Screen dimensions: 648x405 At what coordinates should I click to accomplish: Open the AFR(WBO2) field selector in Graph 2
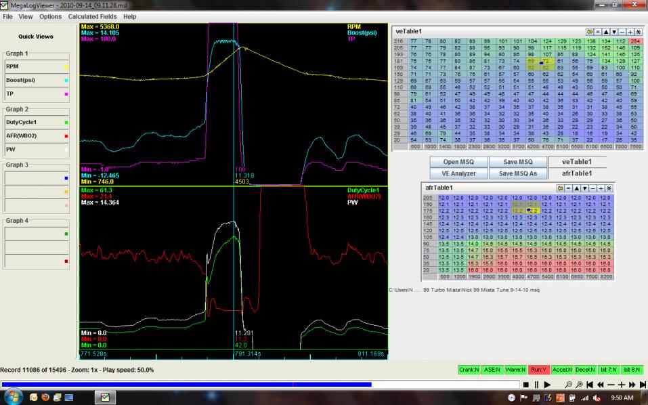(x=37, y=134)
